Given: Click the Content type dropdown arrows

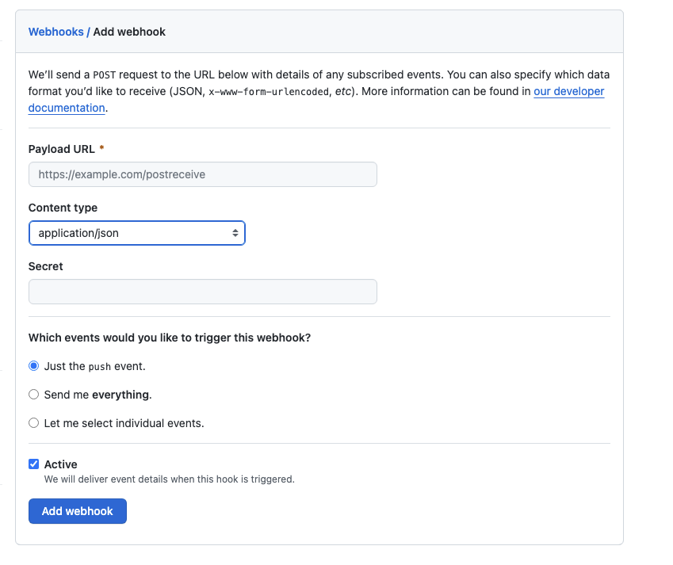Looking at the screenshot, I should click(235, 233).
